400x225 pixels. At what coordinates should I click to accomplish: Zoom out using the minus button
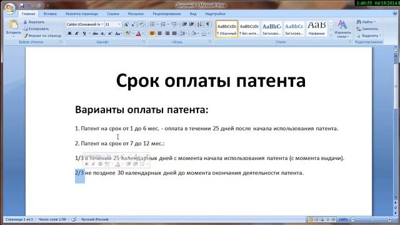[x=352, y=219]
